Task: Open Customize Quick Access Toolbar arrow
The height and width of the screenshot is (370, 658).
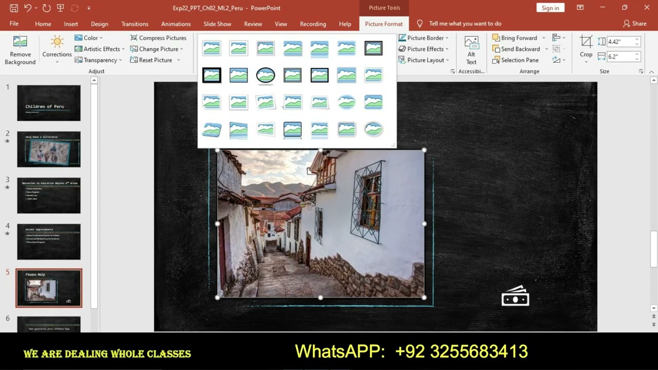Action: click(89, 8)
